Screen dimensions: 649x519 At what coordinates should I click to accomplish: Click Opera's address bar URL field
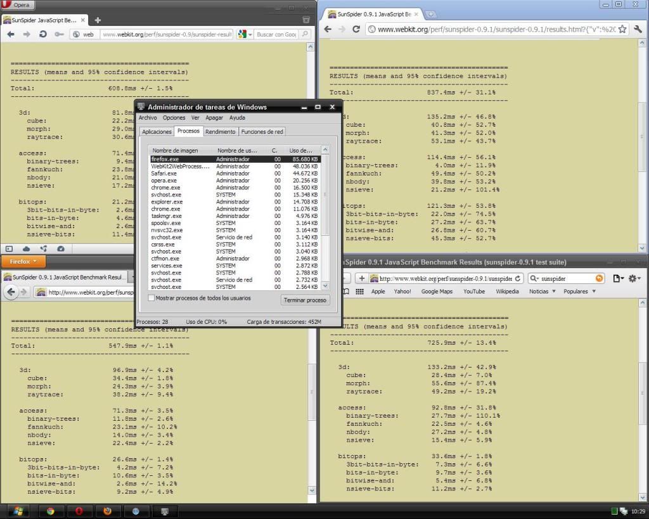pyautogui.click(x=167, y=34)
